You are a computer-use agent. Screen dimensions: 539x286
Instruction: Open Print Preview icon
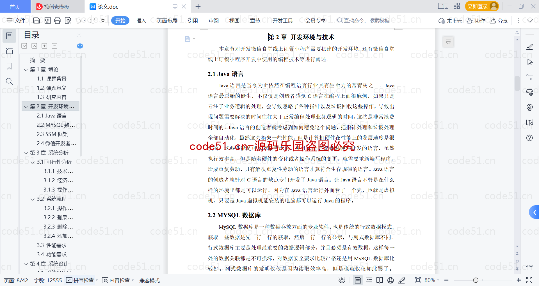pyautogui.click(x=68, y=20)
